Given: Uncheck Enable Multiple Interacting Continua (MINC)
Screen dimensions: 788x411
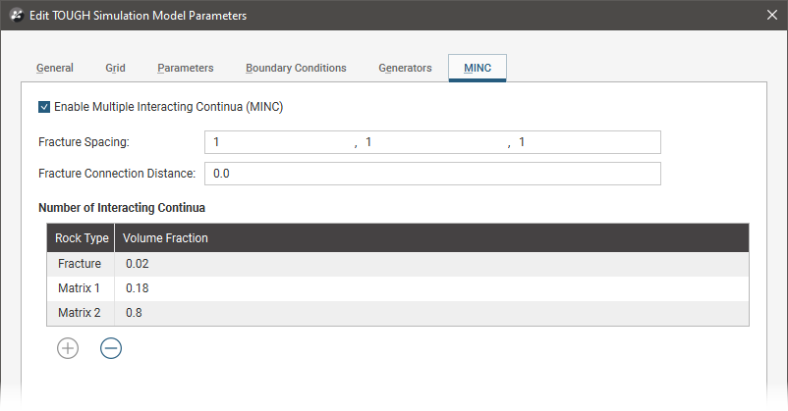Looking at the screenshot, I should tap(44, 107).
